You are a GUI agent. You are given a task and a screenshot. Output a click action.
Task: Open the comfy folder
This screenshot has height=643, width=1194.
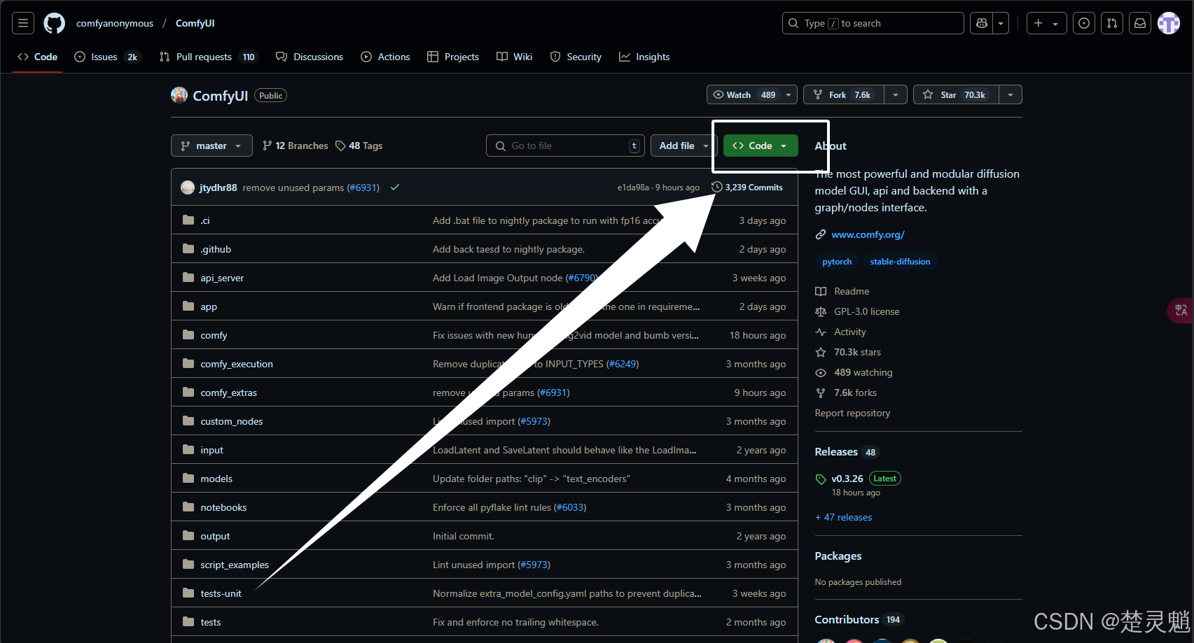[214, 335]
